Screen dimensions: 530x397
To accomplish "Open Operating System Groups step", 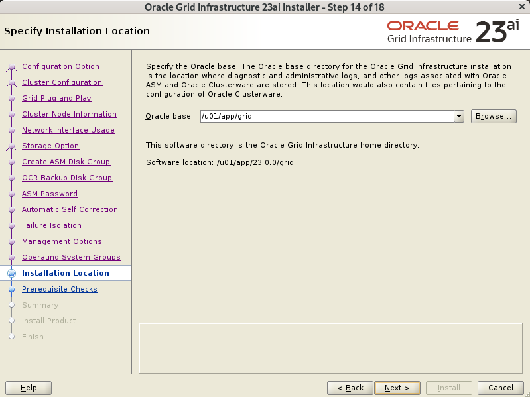I will click(x=72, y=257).
